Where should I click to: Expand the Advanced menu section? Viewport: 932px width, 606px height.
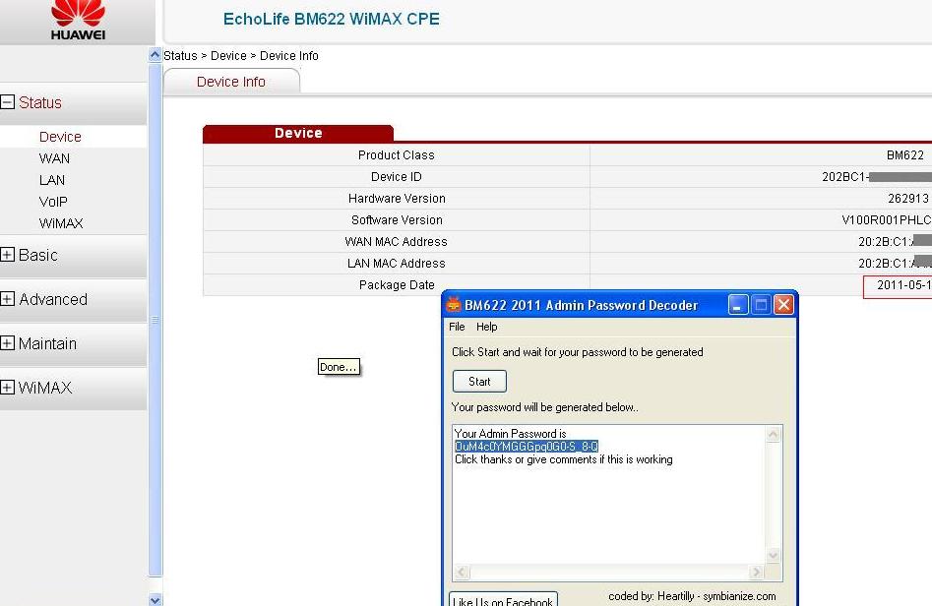[x=8, y=299]
